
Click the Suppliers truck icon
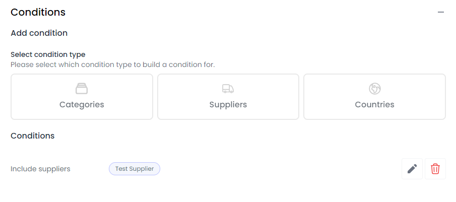pyautogui.click(x=228, y=89)
